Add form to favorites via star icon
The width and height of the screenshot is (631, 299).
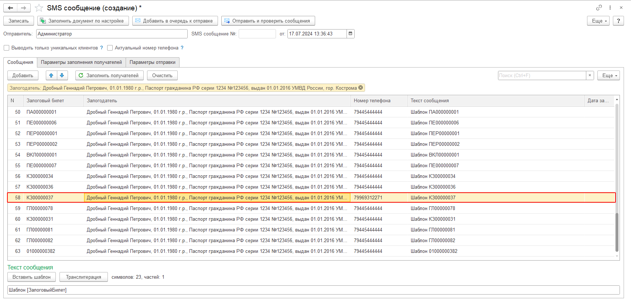39,8
